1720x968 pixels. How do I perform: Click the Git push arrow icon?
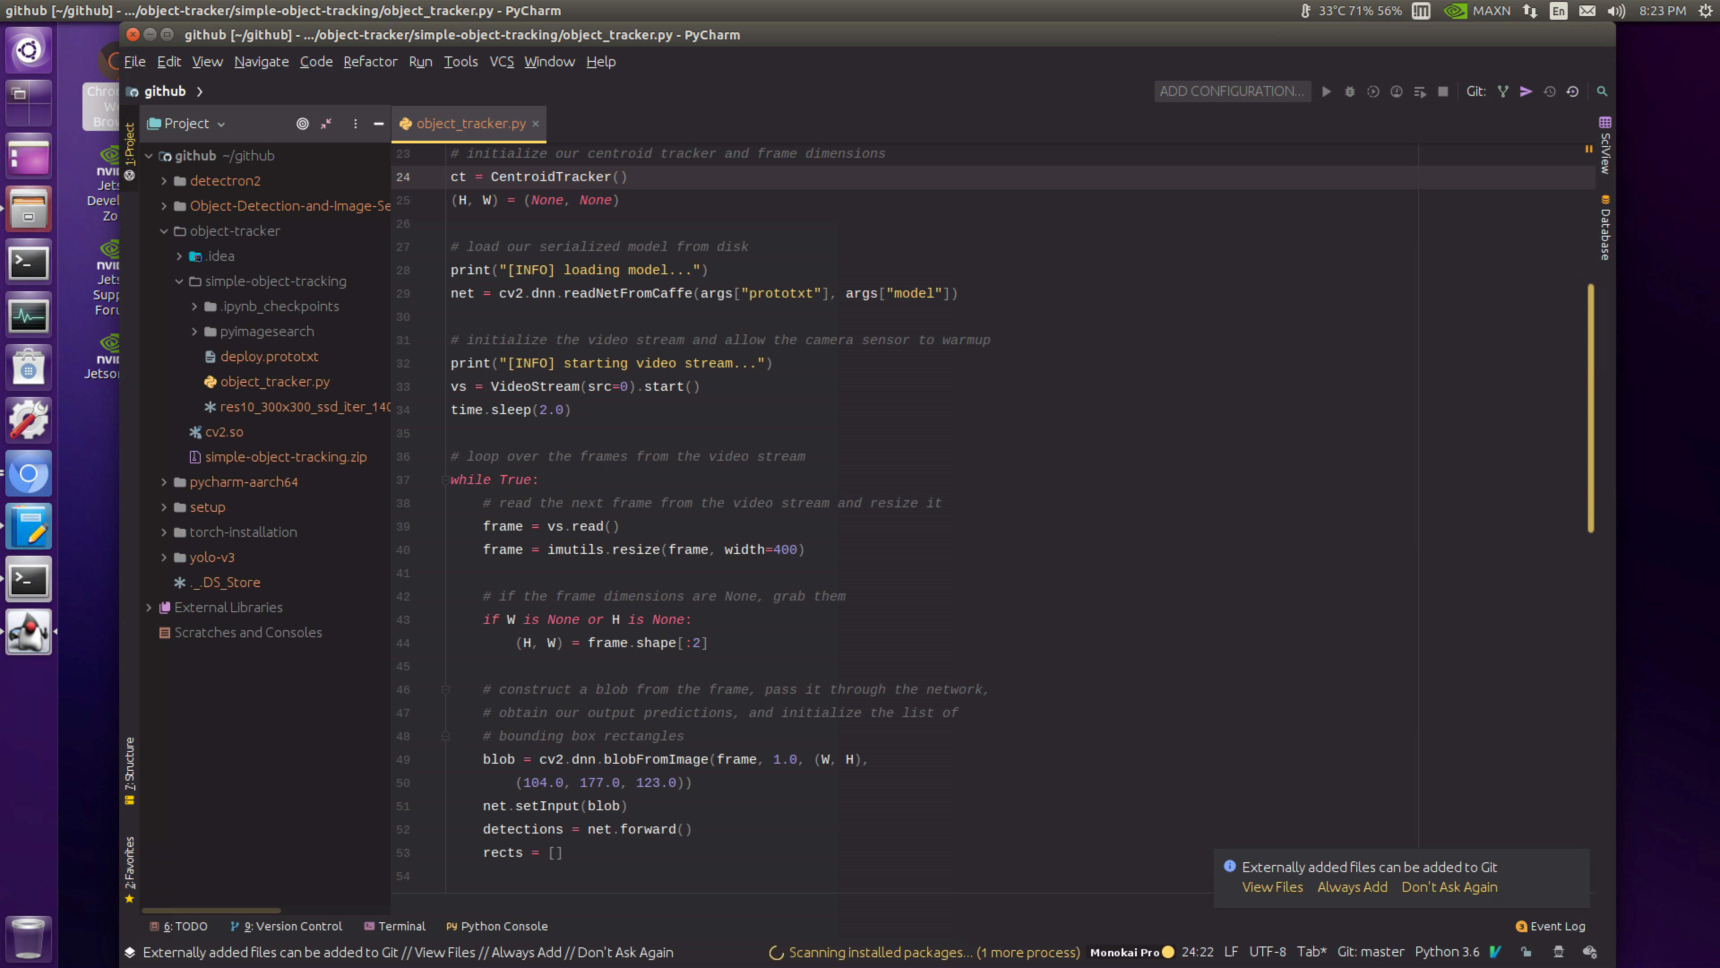click(x=1526, y=91)
